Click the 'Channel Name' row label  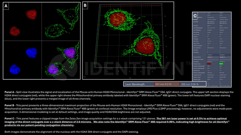pyautogui.click(x=197, y=57)
